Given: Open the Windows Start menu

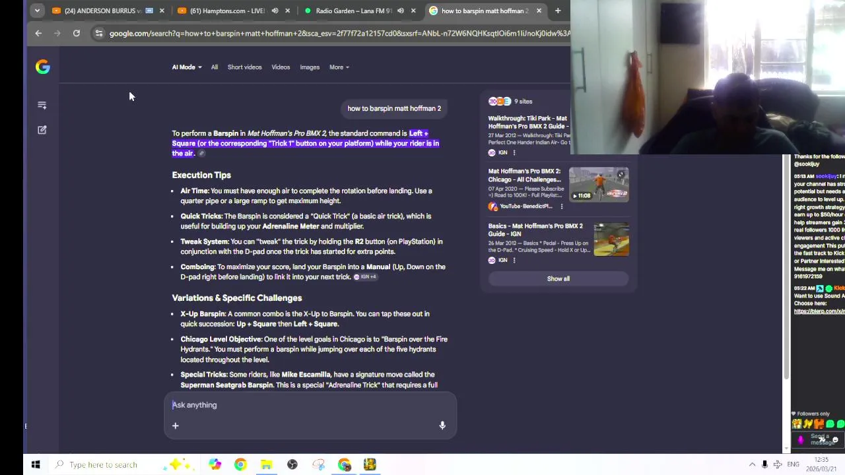Looking at the screenshot, I should click(36, 464).
